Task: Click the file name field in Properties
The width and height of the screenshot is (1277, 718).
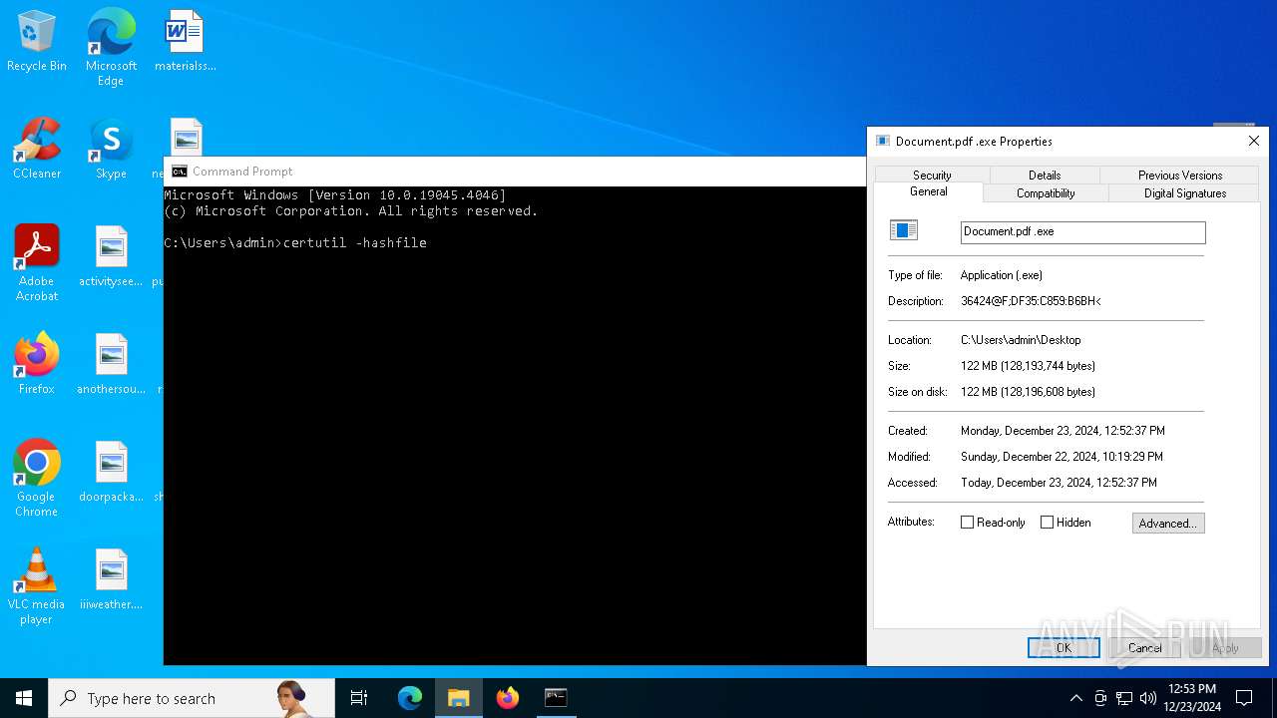Action: click(x=1082, y=232)
